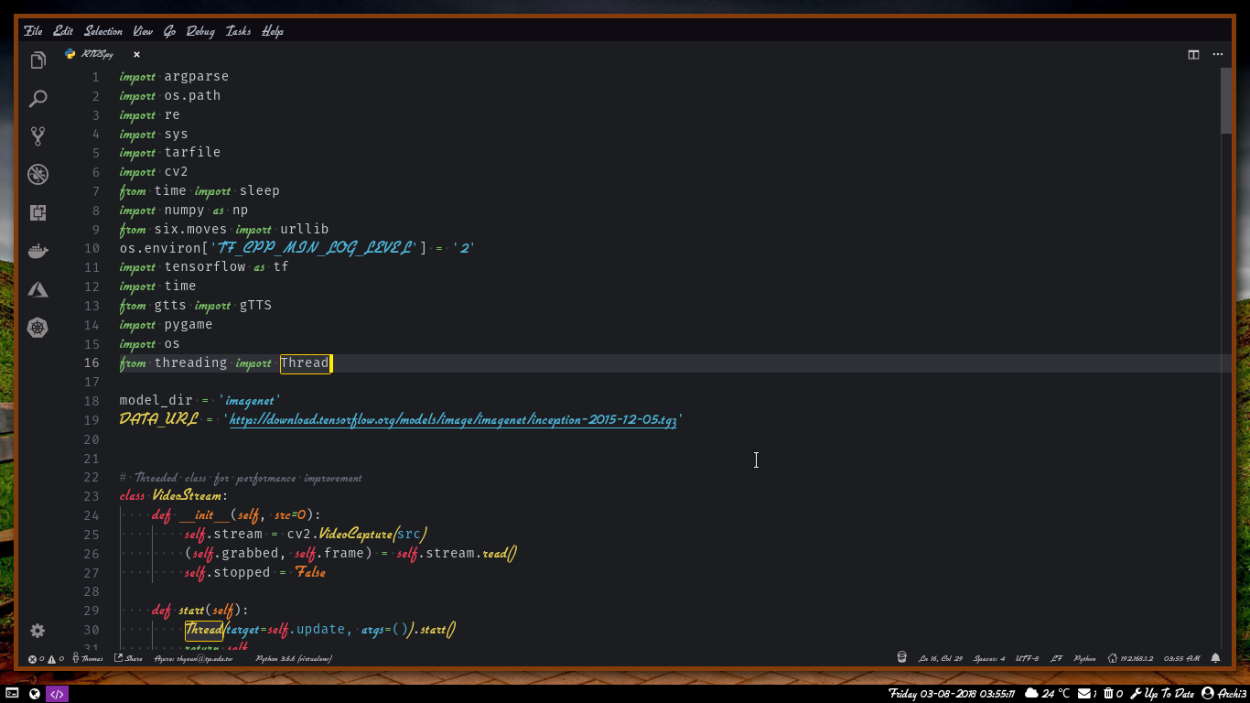
Task: Toggle the split editor layout
Action: tap(1193, 54)
